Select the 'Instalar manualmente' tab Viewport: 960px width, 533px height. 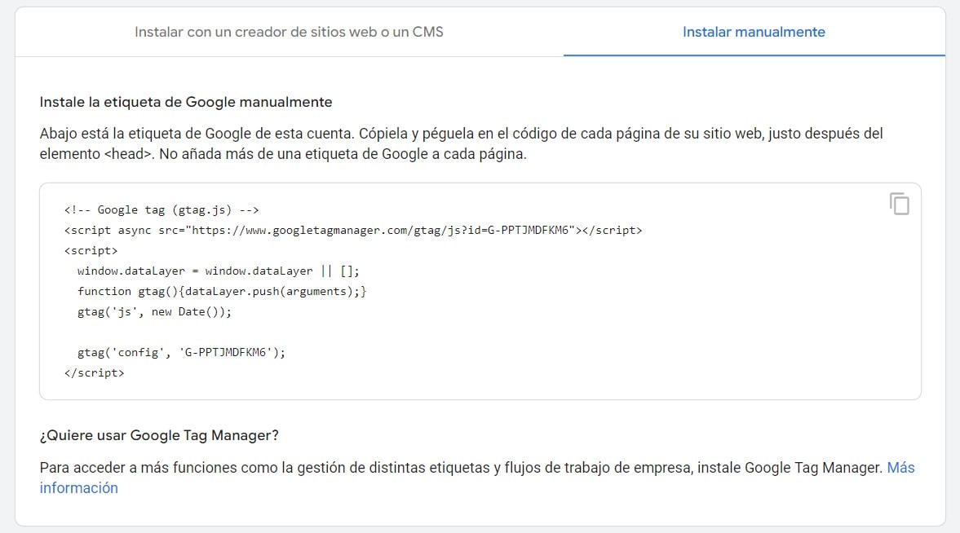(754, 32)
